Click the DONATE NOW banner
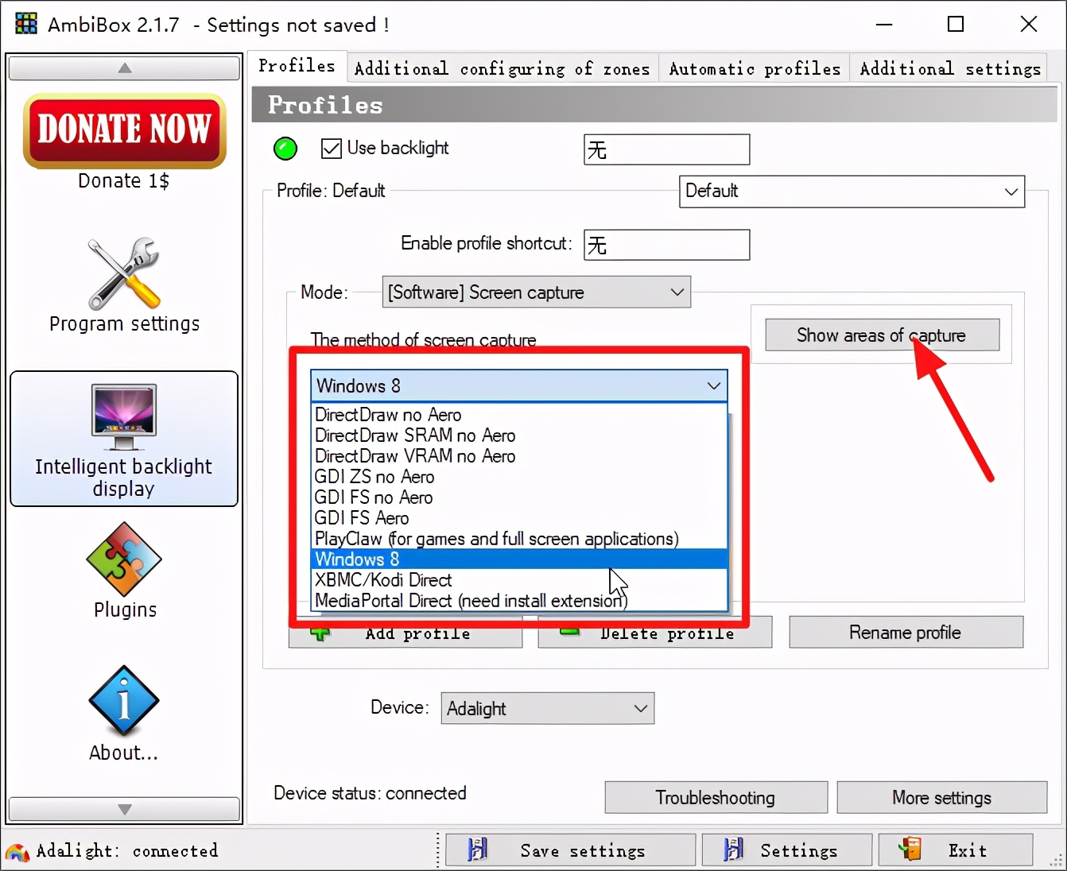1067x871 pixels. tap(125, 131)
